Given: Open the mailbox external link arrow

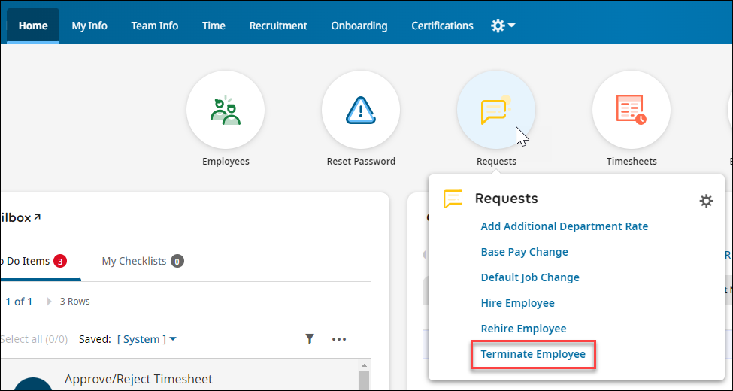Looking at the screenshot, I should pyautogui.click(x=37, y=217).
